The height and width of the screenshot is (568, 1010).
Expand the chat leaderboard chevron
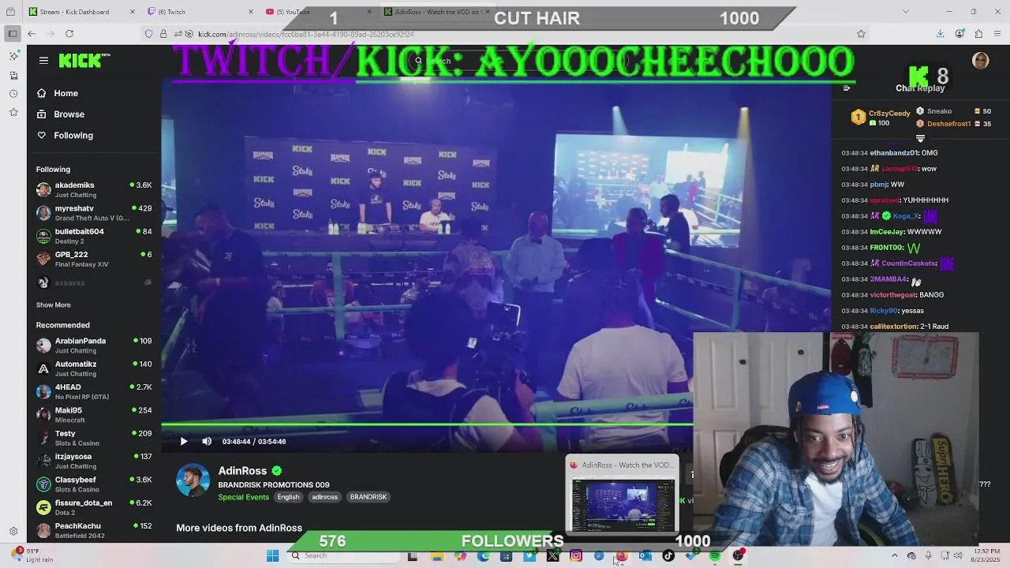(920, 139)
